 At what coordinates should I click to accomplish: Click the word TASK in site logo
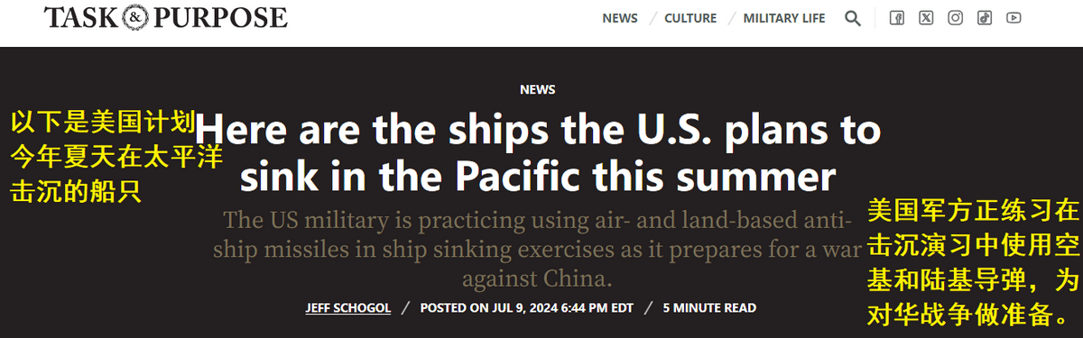[x=79, y=18]
